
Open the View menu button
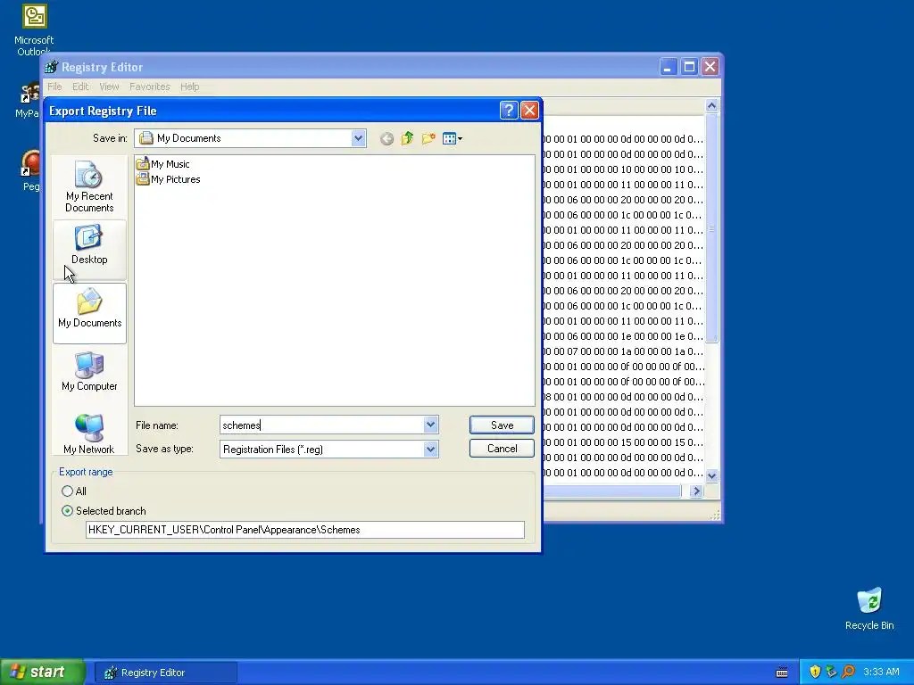click(x=453, y=138)
